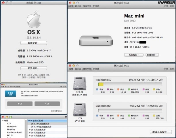Click the Mac mini heading text
Viewport: 176px width, 138px height.
tap(134, 16)
